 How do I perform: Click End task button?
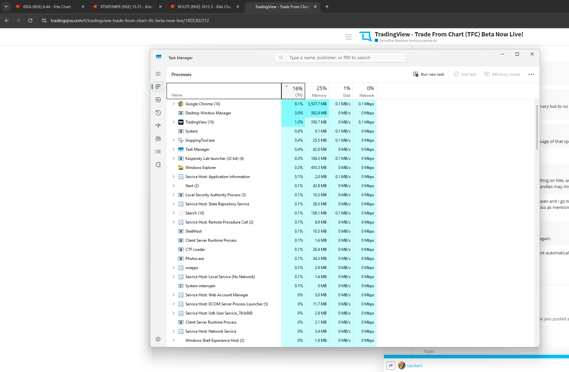point(465,74)
